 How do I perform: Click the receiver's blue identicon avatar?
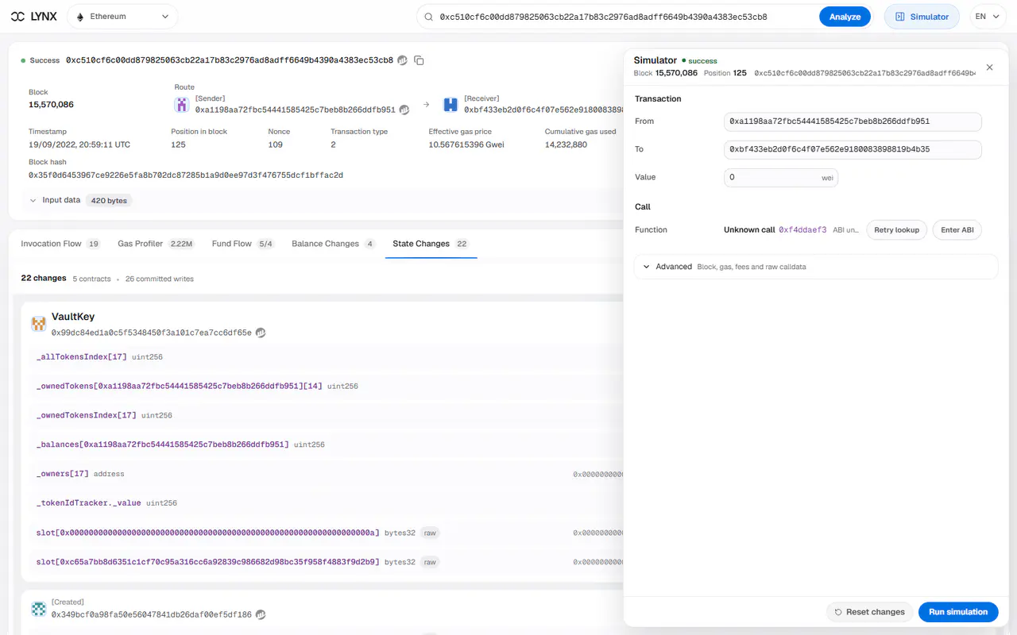click(x=450, y=104)
